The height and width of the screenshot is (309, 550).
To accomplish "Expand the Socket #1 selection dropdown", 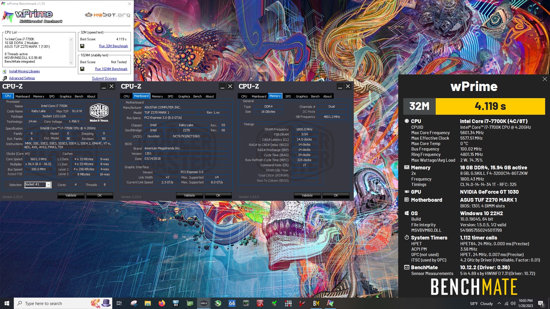I will pyautogui.click(x=48, y=185).
